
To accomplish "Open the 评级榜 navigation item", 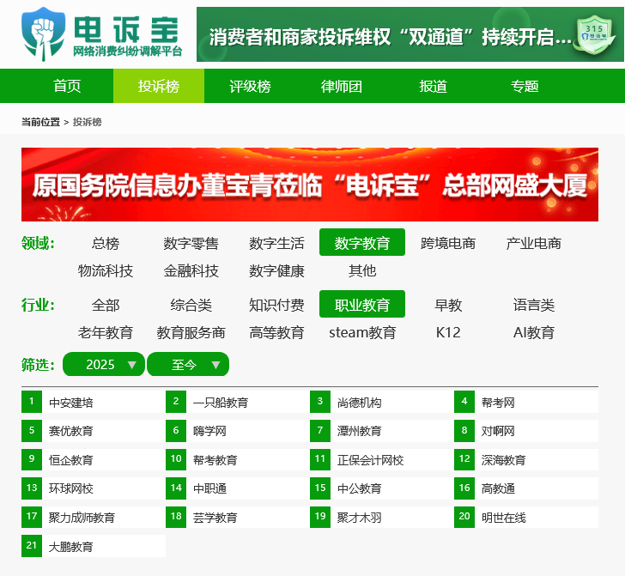I will (250, 86).
